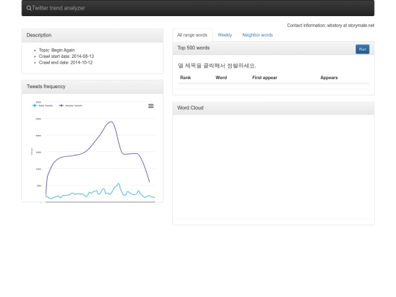The image size is (396, 297).
Task: Toggle Daily Tweets series via legend label
Action: 45,106
